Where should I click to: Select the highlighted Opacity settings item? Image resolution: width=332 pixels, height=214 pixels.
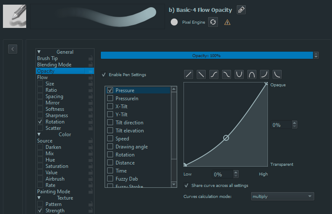65,71
